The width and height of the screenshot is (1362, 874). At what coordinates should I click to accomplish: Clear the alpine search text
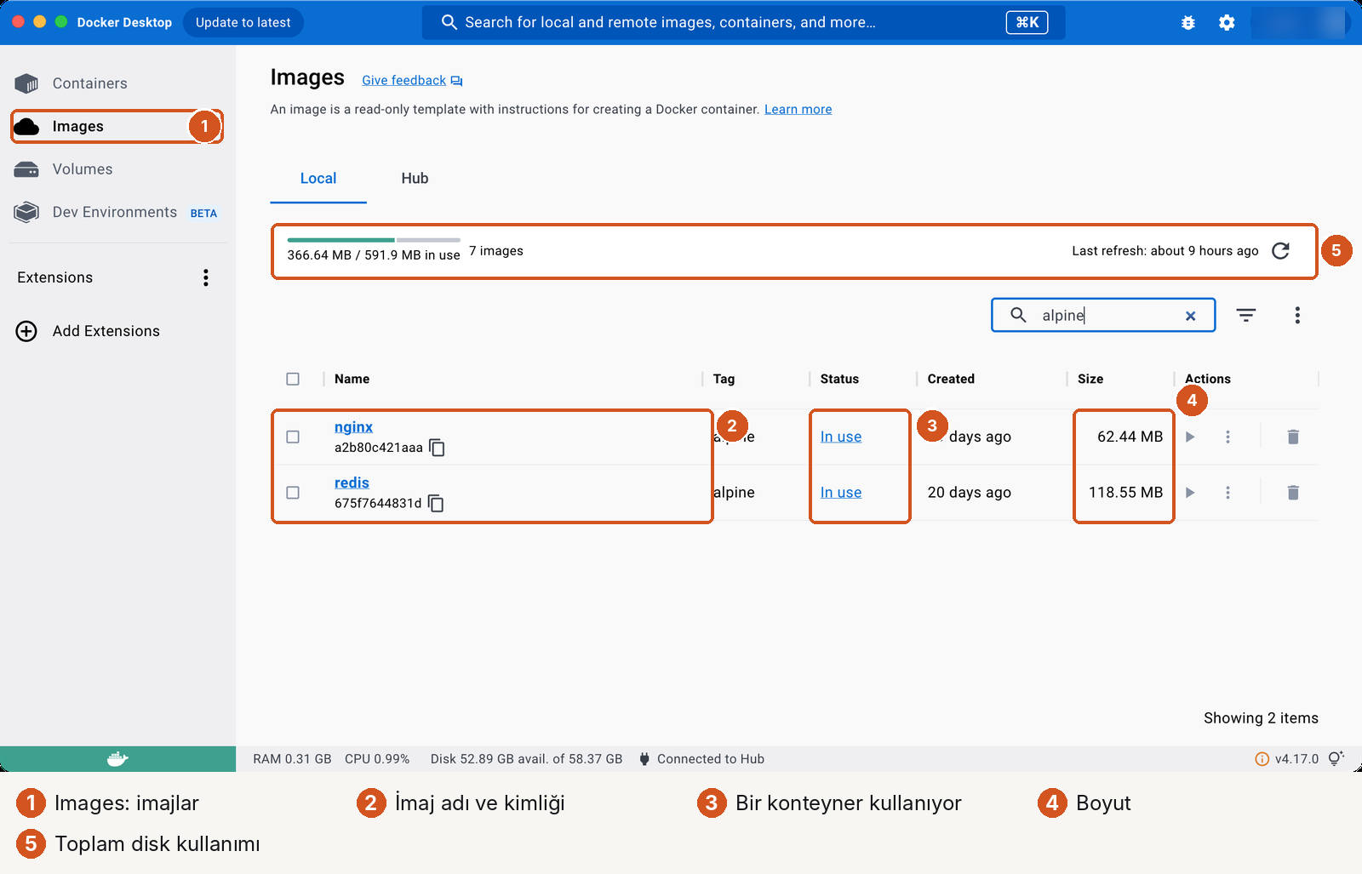(x=1190, y=316)
